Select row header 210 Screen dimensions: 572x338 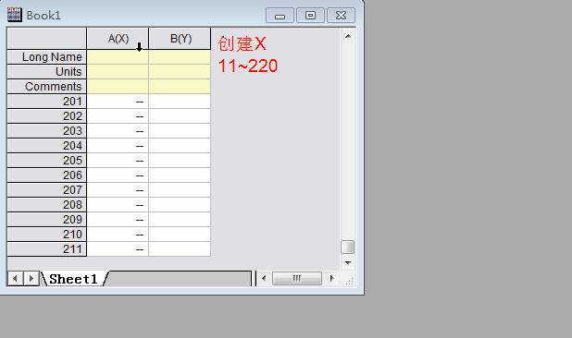click(46, 235)
